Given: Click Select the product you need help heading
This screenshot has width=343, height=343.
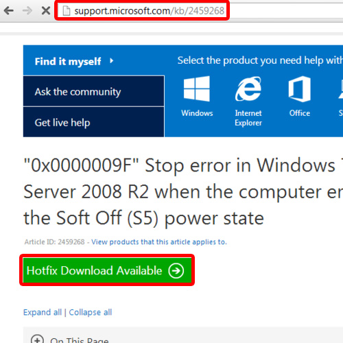Looking at the screenshot, I should point(260,60).
